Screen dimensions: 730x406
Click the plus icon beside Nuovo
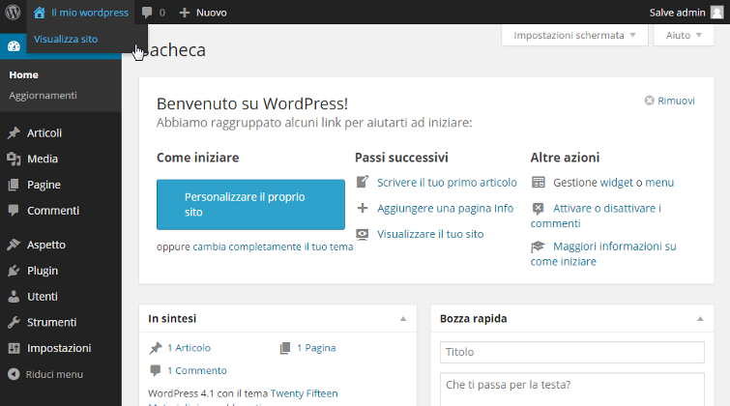point(185,13)
